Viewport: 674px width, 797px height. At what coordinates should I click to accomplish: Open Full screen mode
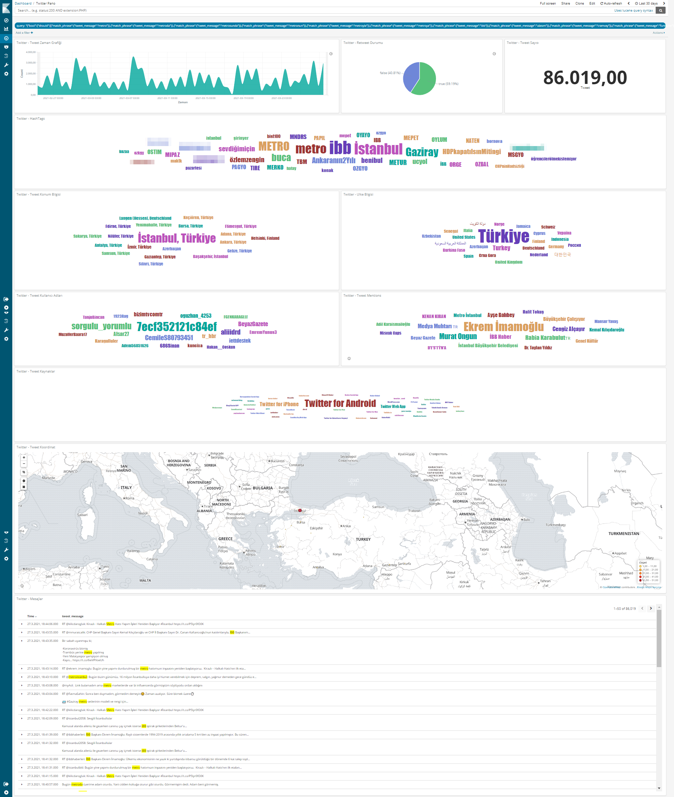[x=548, y=4]
